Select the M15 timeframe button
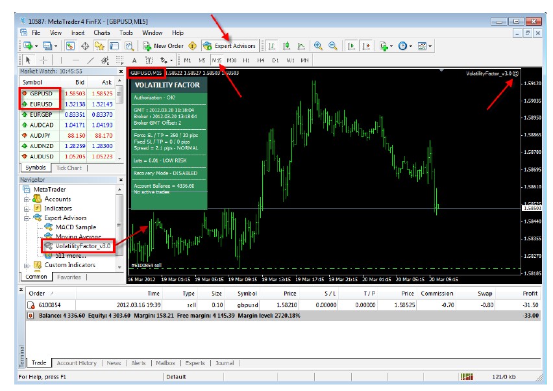 (x=217, y=60)
